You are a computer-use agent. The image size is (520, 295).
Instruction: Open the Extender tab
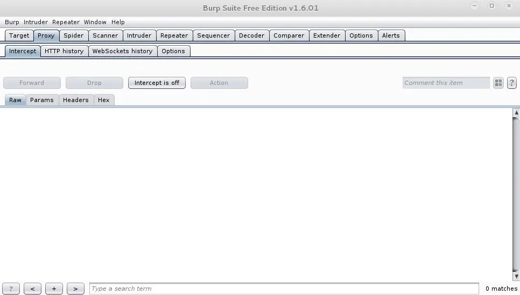pos(327,35)
